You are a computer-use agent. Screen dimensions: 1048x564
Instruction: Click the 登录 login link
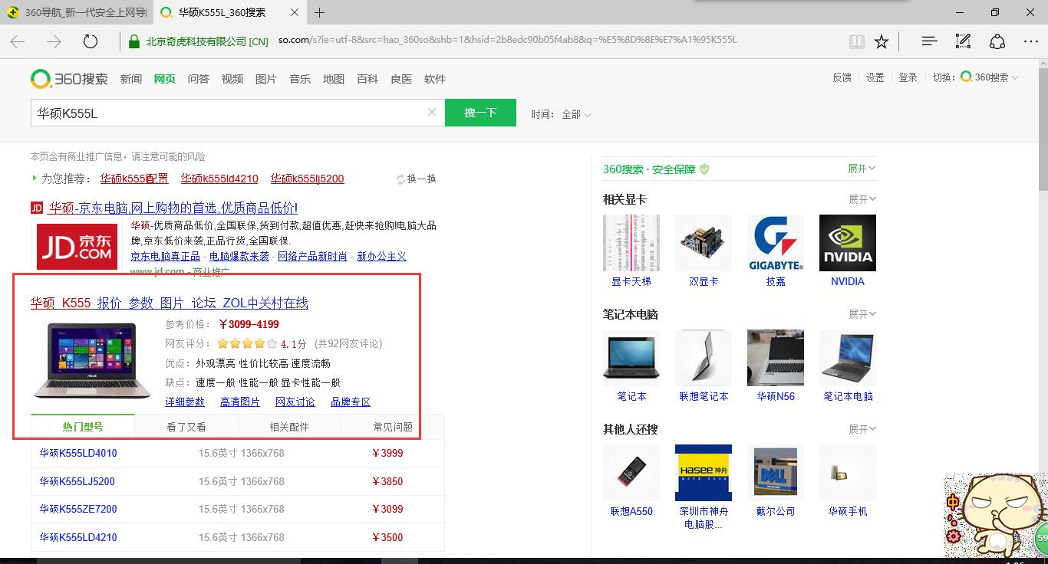(x=908, y=77)
